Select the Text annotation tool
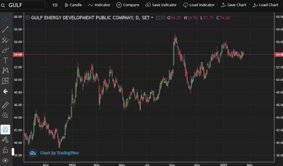Viewport: 283px width, 166px height. pos(5,60)
